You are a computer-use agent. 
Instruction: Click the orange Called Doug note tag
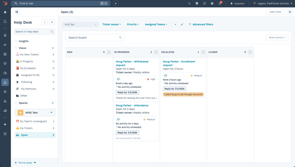click(183, 94)
